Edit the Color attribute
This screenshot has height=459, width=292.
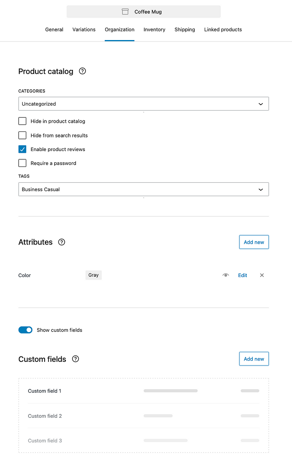click(x=242, y=275)
